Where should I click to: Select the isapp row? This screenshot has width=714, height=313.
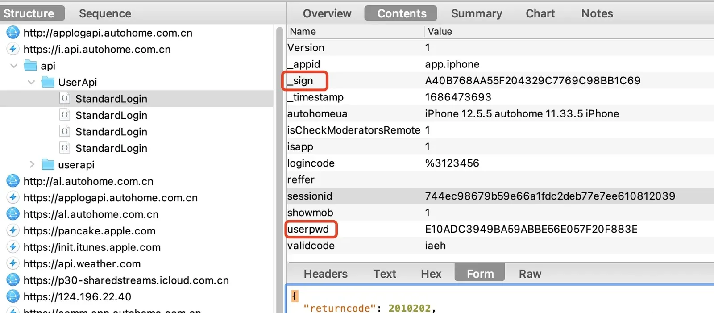[500, 147]
